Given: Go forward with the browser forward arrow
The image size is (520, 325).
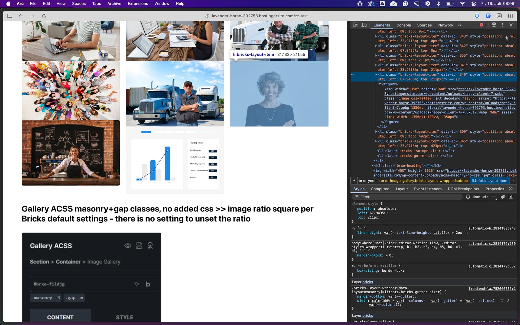Looking at the screenshot, I should (x=32, y=16).
